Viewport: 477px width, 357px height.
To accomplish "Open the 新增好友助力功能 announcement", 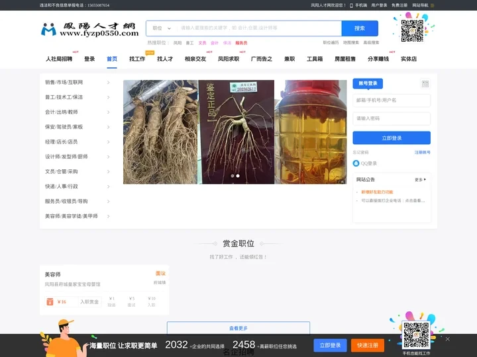I will click(x=377, y=192).
